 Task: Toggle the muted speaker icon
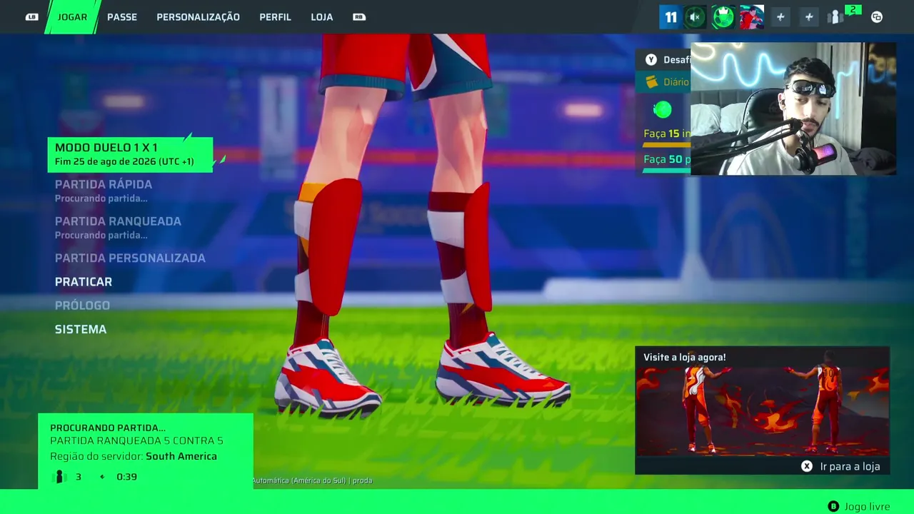[x=695, y=17]
